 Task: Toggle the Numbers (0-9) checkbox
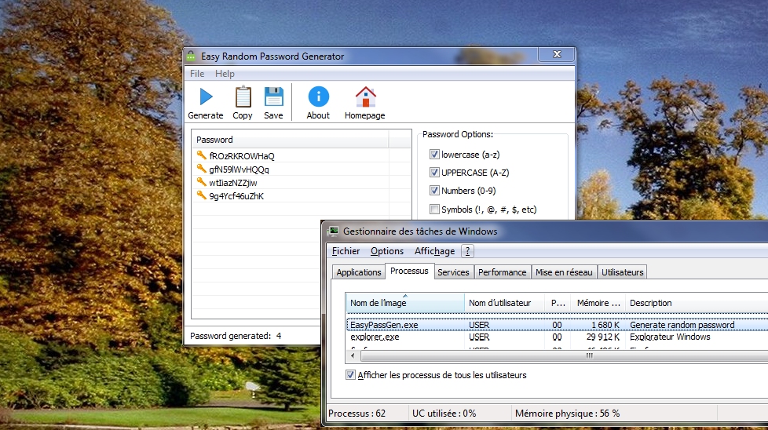coord(434,191)
